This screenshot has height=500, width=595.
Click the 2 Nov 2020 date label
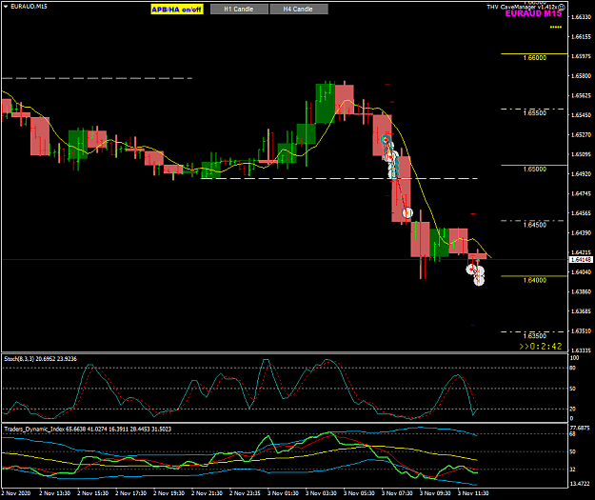(x=16, y=493)
